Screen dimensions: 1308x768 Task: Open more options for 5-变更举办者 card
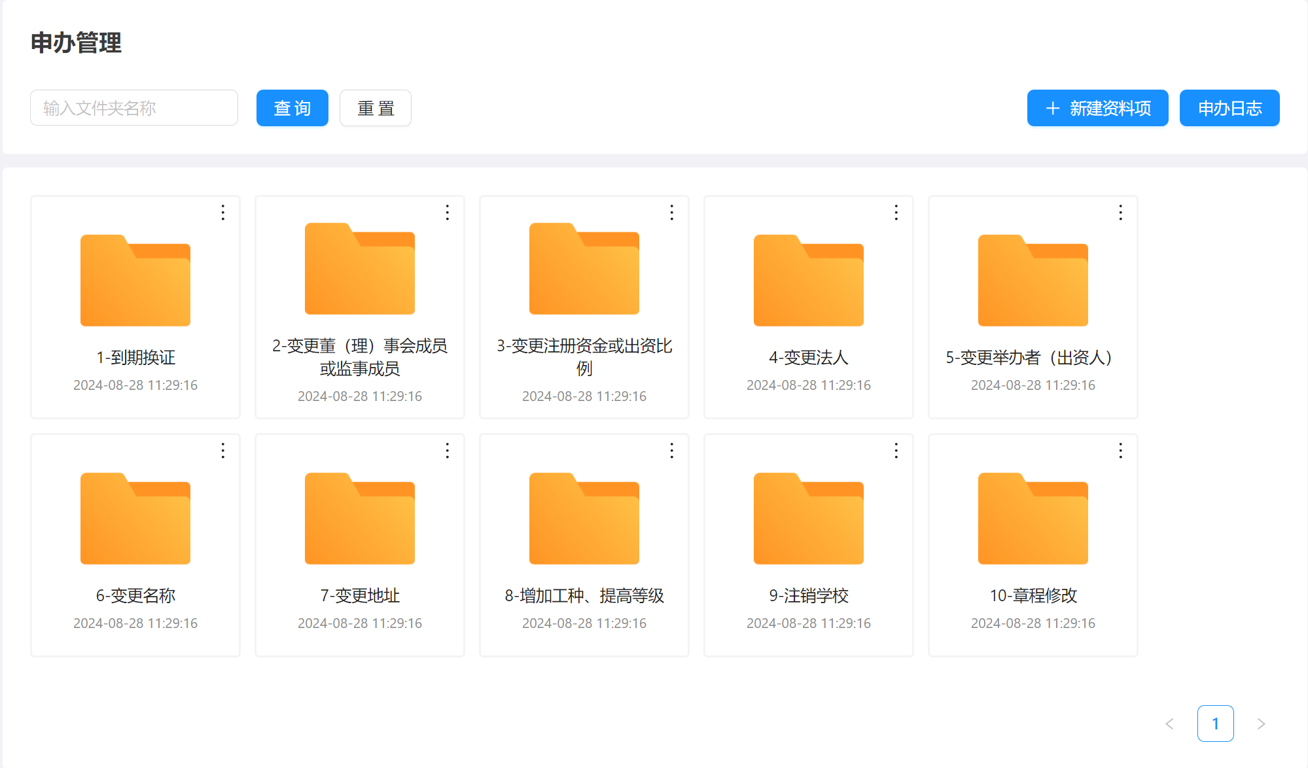1121,213
